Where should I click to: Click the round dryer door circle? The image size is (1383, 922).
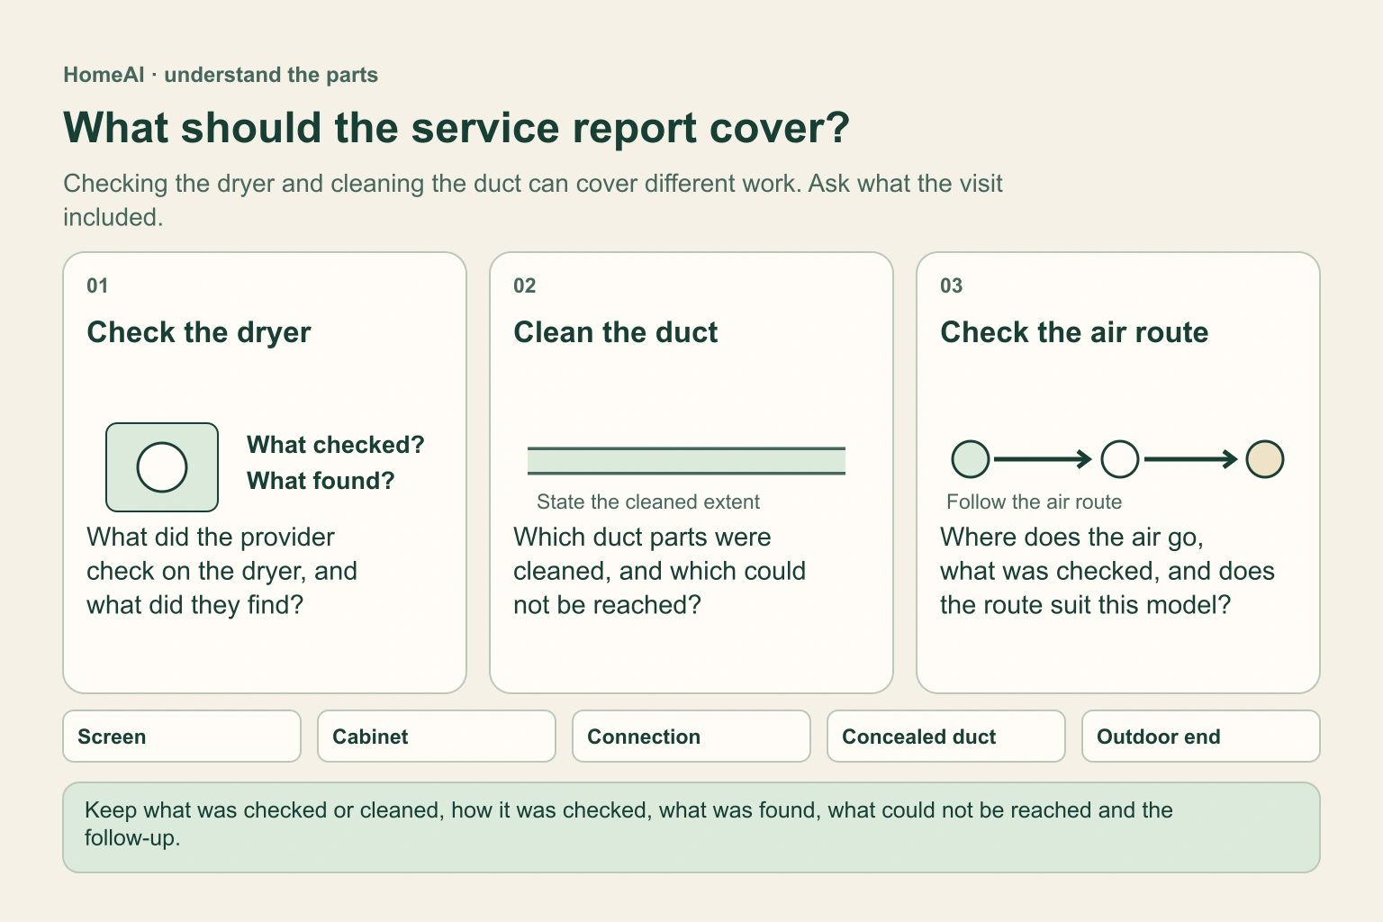point(162,467)
